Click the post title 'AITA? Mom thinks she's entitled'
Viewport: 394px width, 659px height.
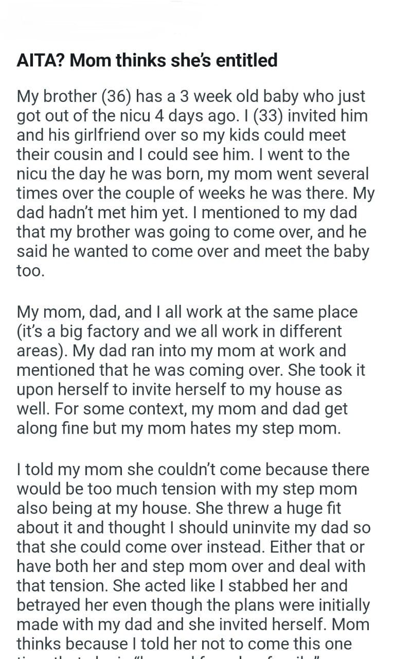[147, 61]
